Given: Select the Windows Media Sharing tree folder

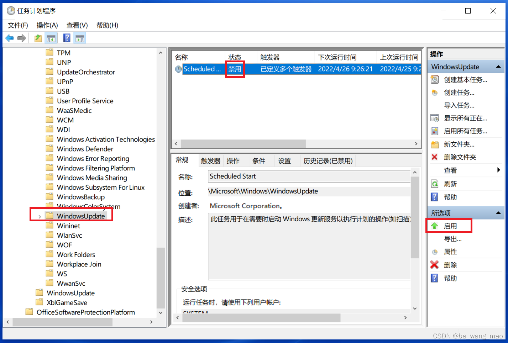Looking at the screenshot, I should [92, 178].
